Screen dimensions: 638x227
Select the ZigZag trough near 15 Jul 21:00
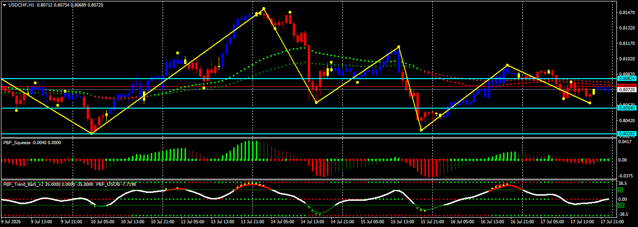point(421,130)
